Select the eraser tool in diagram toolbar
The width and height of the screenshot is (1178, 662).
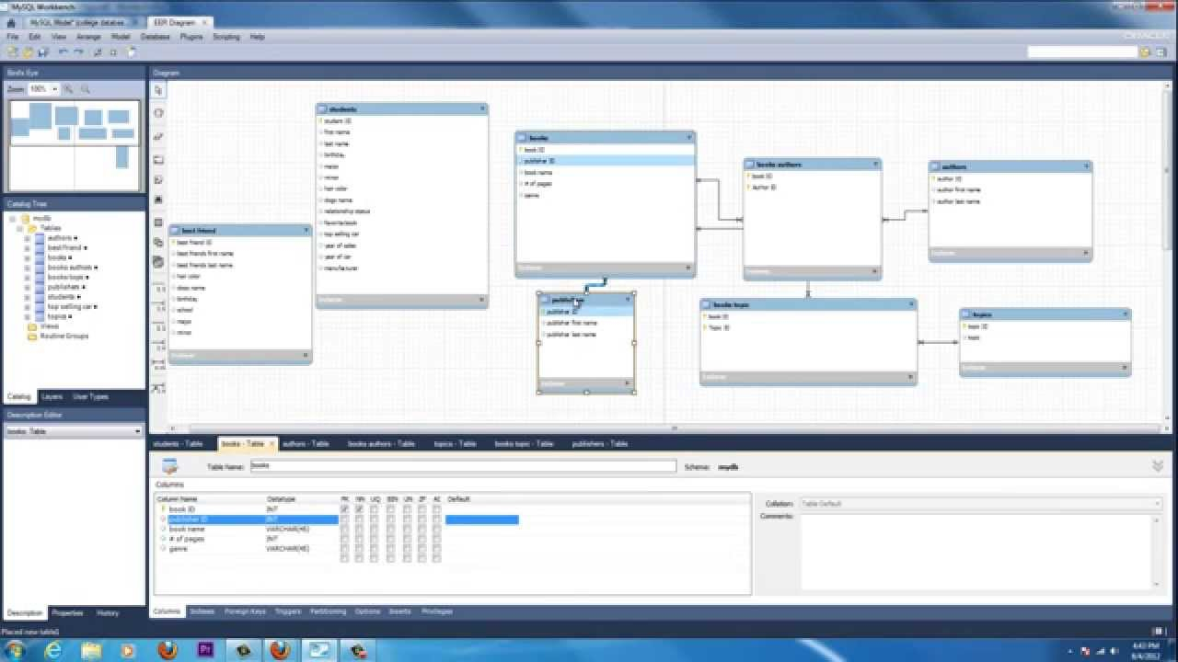158,136
